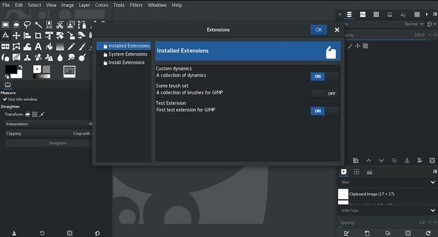Screen dimensions: 438x237
Task: Choose the Dodge/Burn tool
Action: coord(82,58)
